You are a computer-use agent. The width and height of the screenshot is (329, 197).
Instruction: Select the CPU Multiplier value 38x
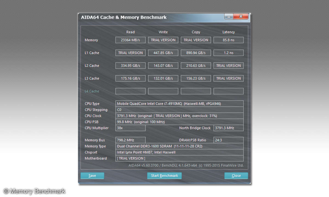coord(131,128)
